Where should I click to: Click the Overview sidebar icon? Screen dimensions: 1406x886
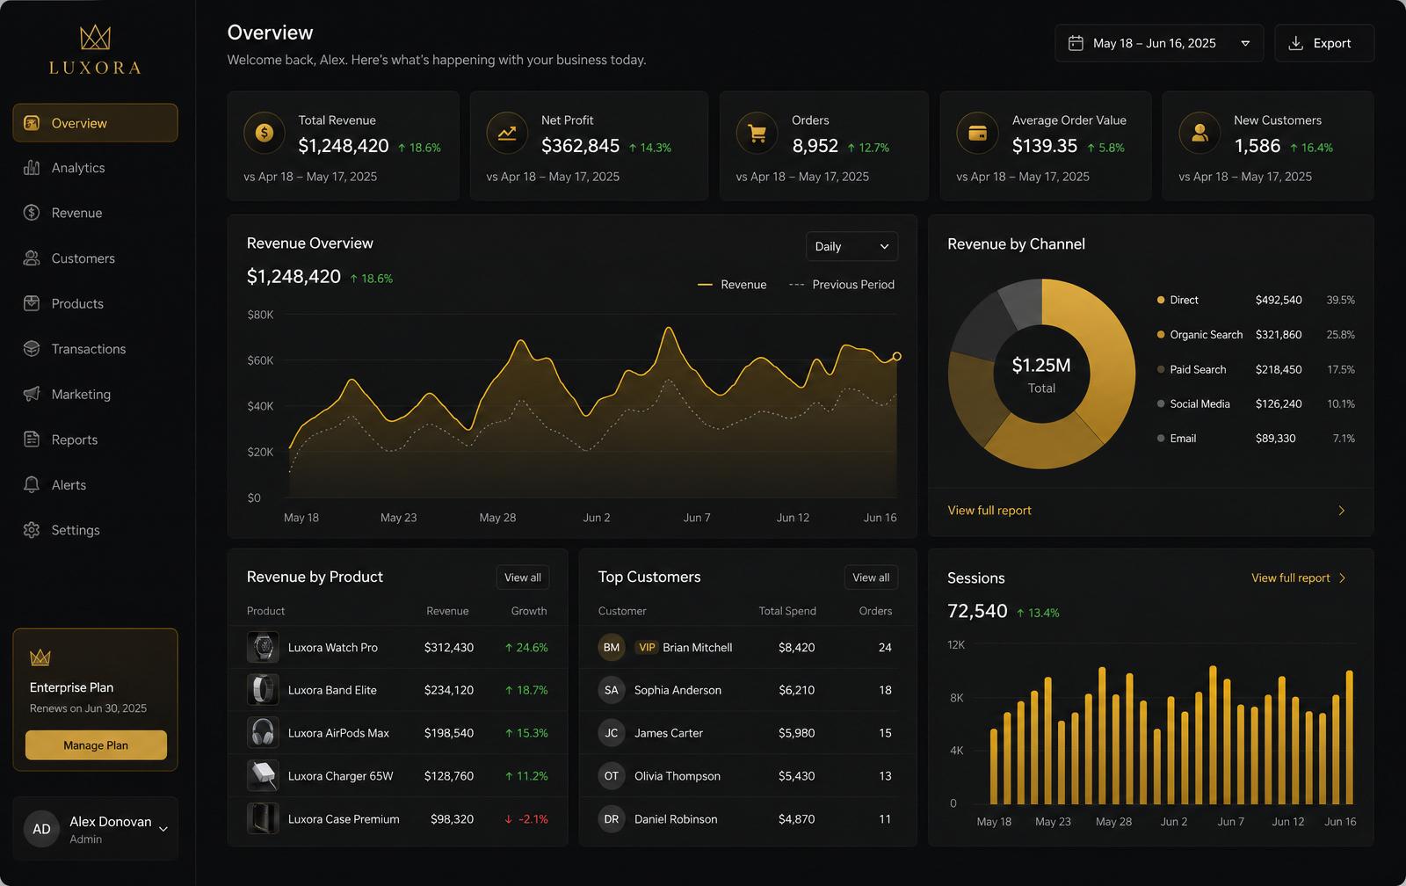(x=32, y=123)
